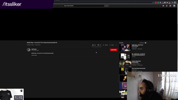178x100 pixels.
Task: Click Mobb Deep Shook Ones instrumental title
Action: [x=137, y=46]
